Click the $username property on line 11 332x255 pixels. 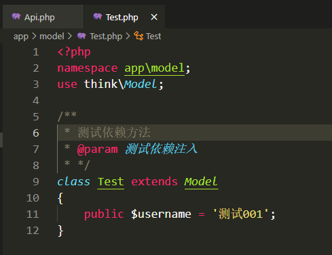(x=161, y=214)
